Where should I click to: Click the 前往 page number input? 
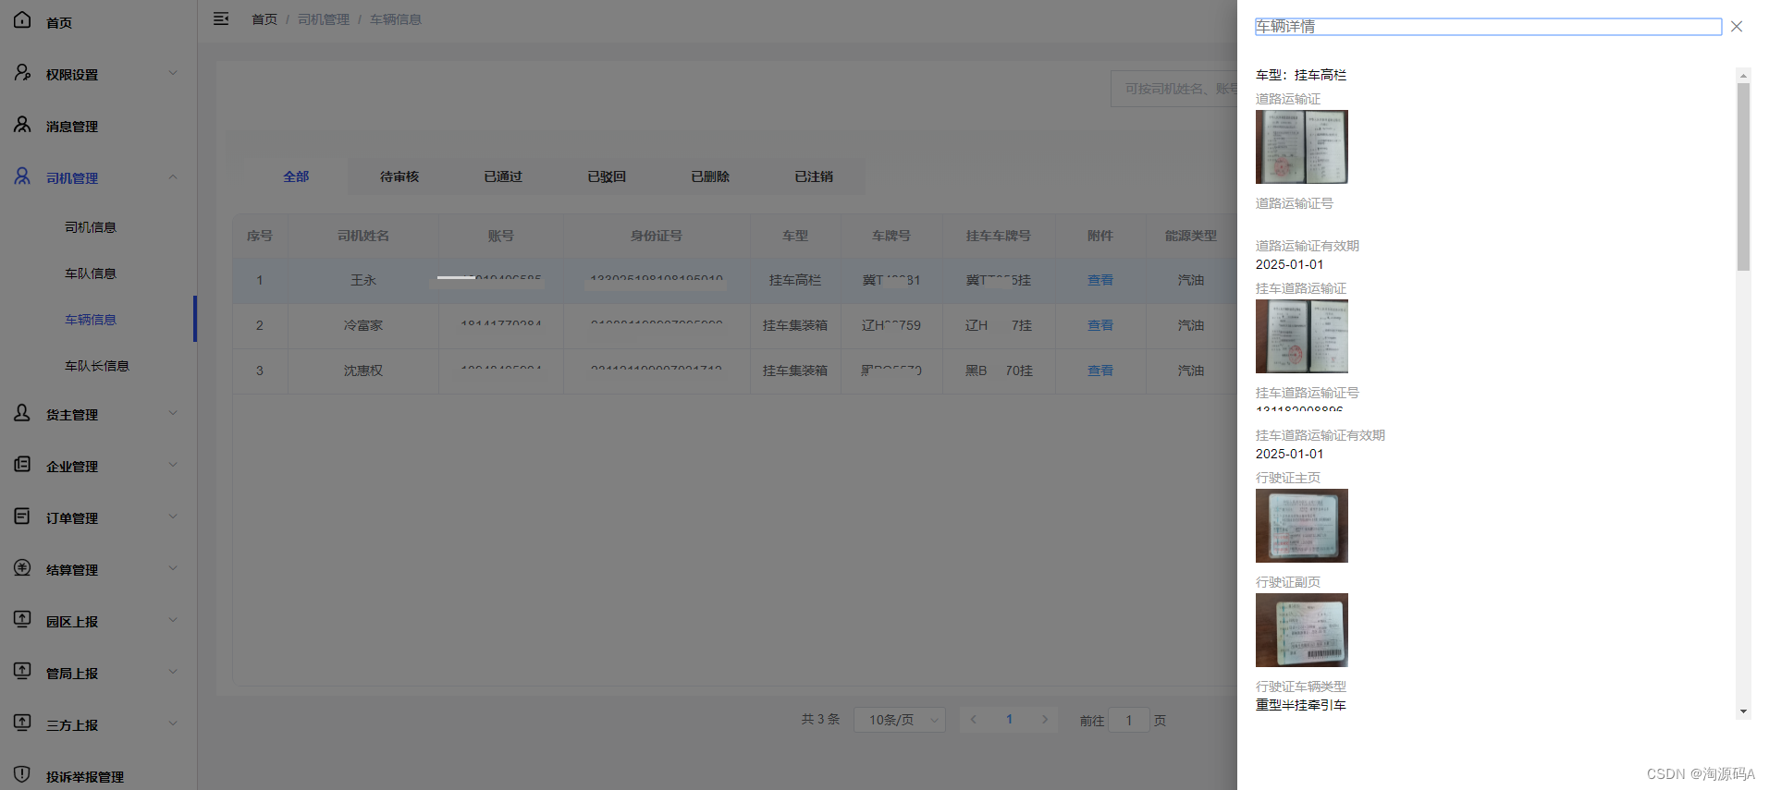(x=1129, y=720)
